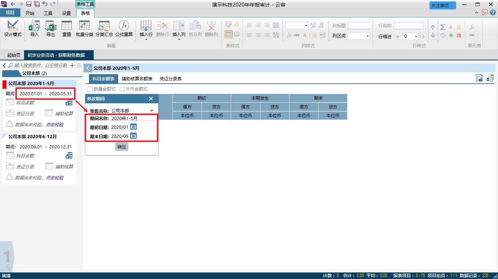Click the 插入行 insert row icon
Screen dimensions: 498x279
click(146, 25)
